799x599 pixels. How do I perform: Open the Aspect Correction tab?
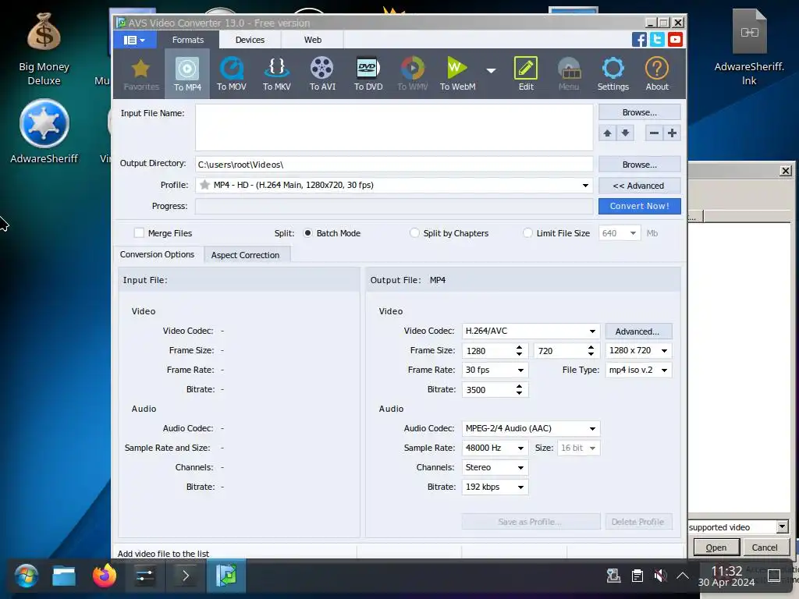[245, 255]
